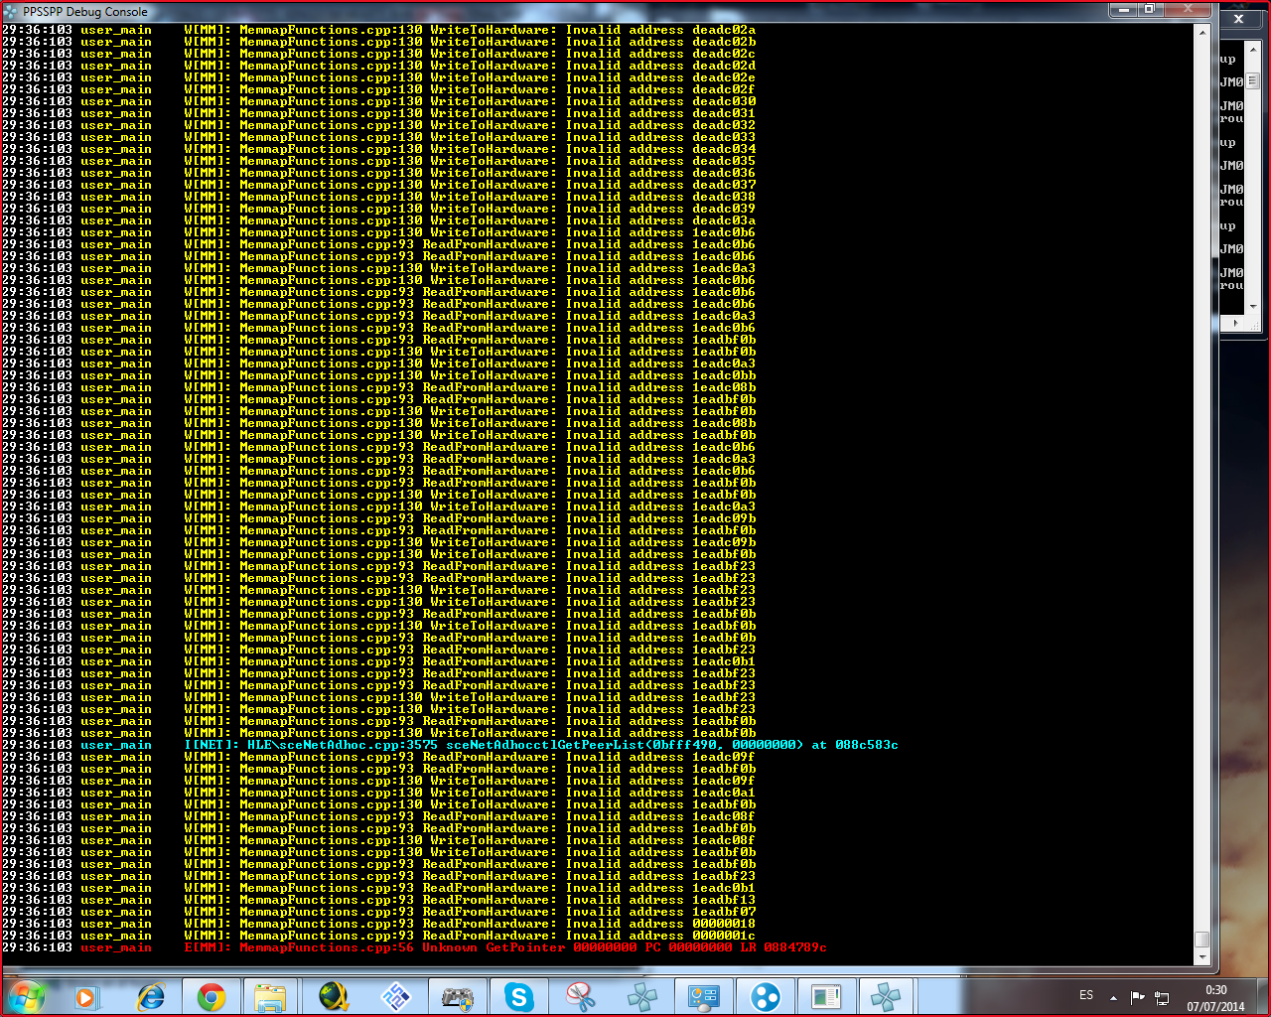This screenshot has width=1271, height=1017.
Task: Click the PPSSPP icon beside Snipping Tool
Action: pos(641,996)
